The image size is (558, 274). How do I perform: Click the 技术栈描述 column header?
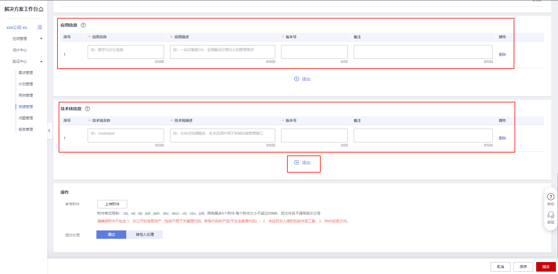point(184,121)
